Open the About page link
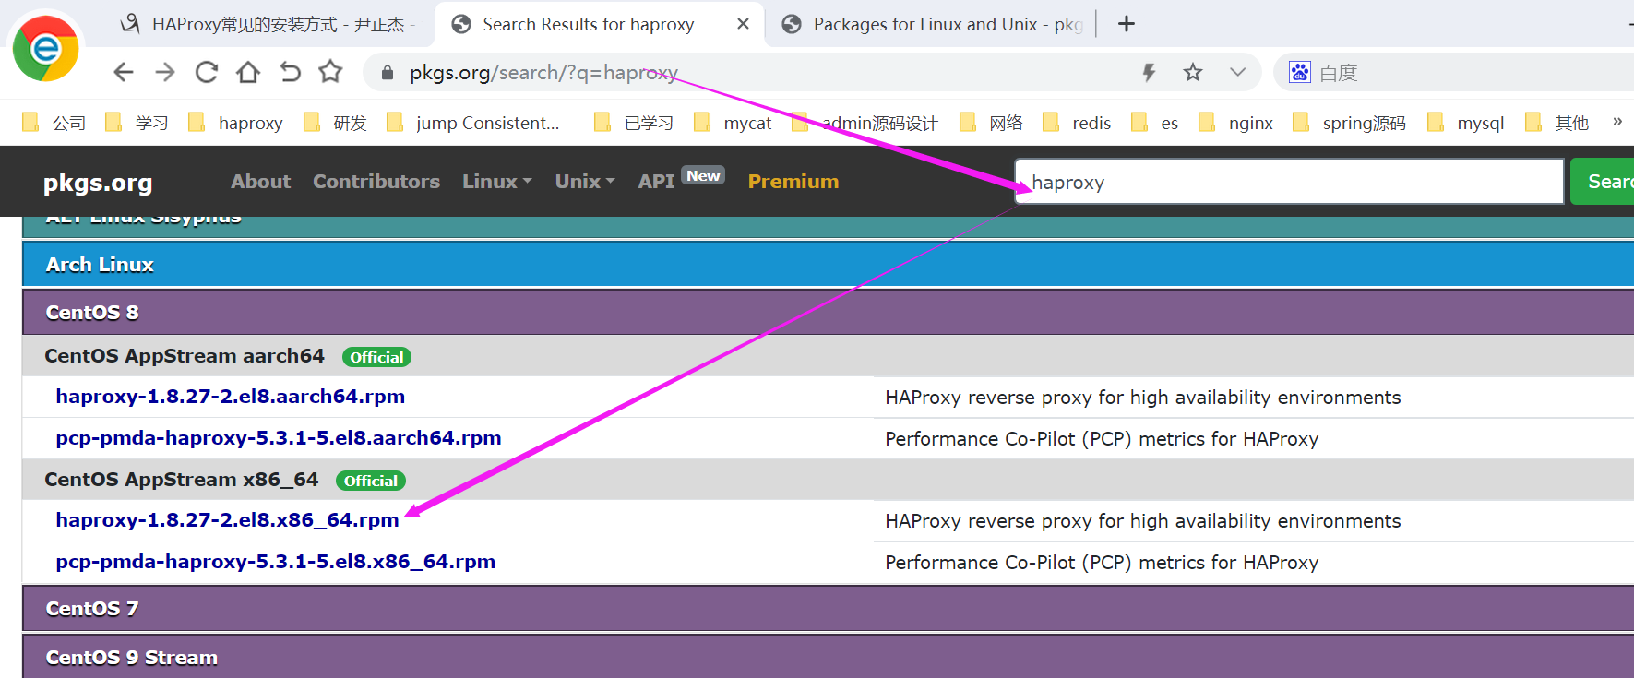Image resolution: width=1634 pixels, height=678 pixels. pos(260,182)
